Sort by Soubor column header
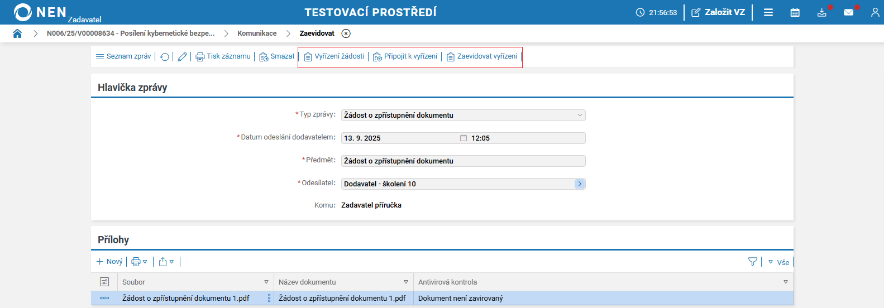The height and width of the screenshot is (308, 884). [134, 282]
